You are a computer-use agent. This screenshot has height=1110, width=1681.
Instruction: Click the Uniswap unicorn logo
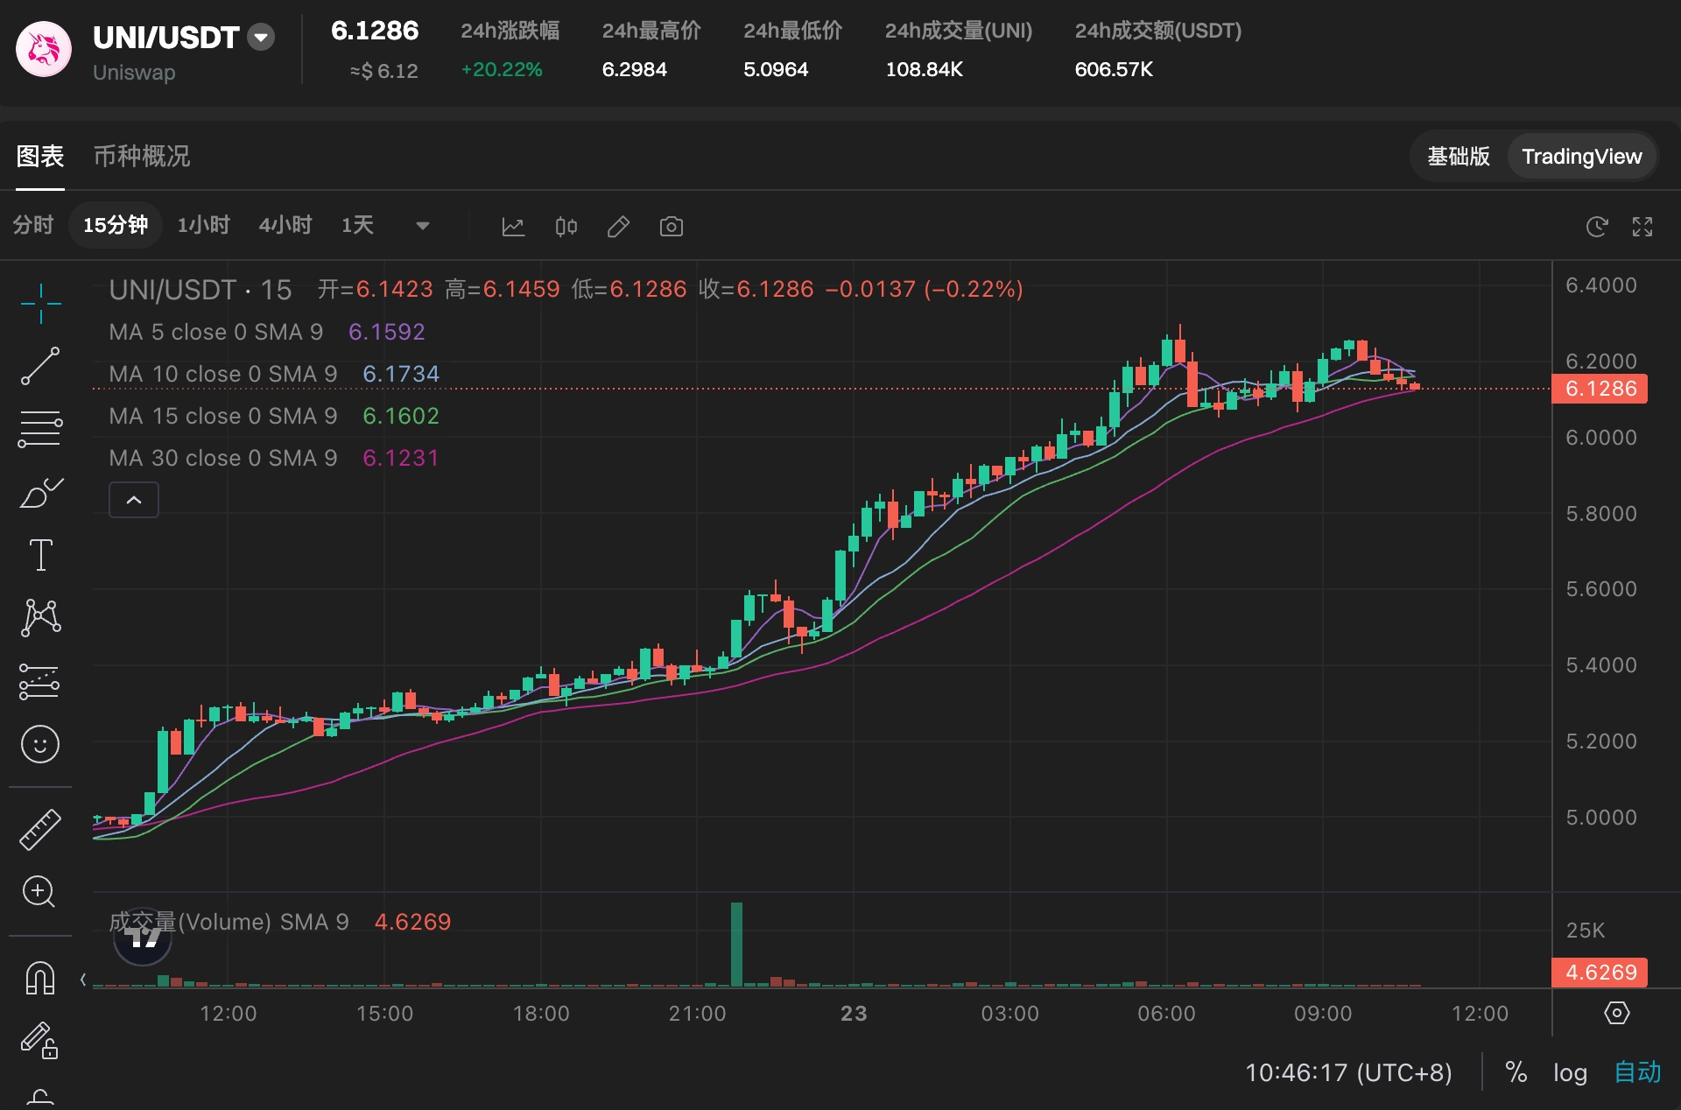pyautogui.click(x=44, y=49)
